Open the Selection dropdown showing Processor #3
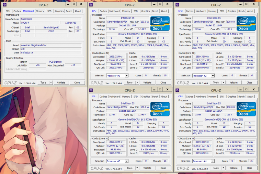The height and width of the screenshot is (174, 261). [x=117, y=161]
